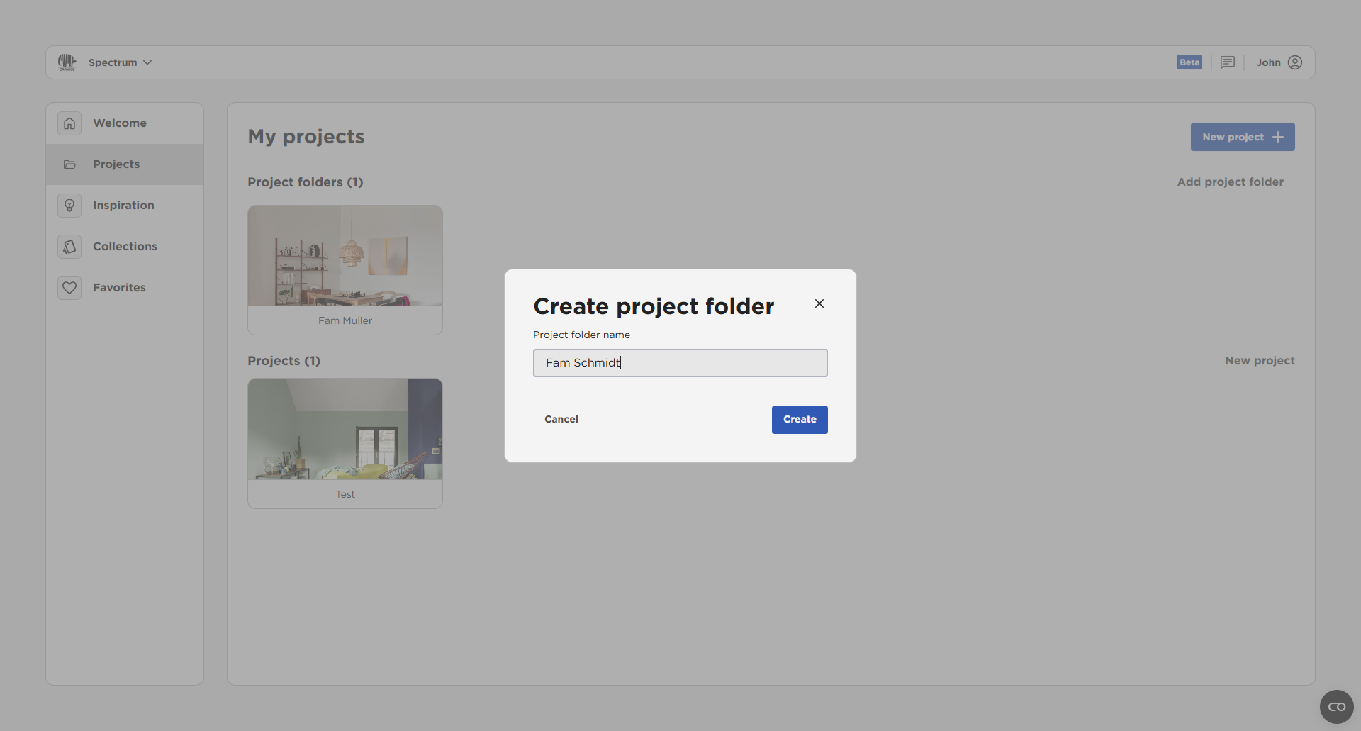Click the Favorites heart icon
The height and width of the screenshot is (731, 1361).
[x=69, y=287]
